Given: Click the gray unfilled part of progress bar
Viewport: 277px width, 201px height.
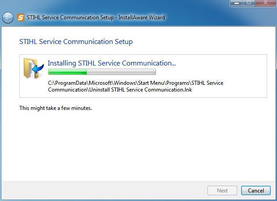Looking at the screenshot, I should coord(121,72).
